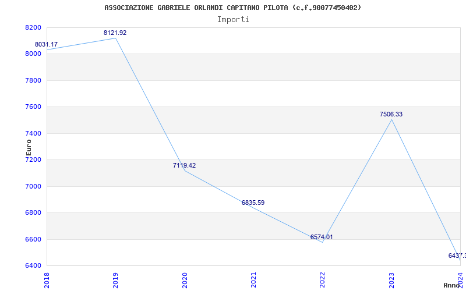Click the 7400 y-axis tick label
The image size is (466, 291).
(x=33, y=133)
